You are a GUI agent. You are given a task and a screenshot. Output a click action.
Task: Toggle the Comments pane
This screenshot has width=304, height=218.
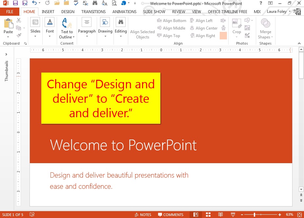[x=171, y=215]
